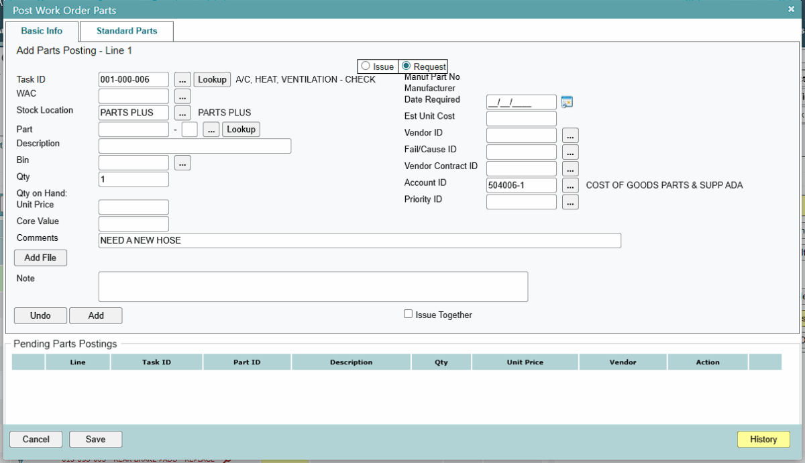
Task: Focus the Description input field
Action: click(195, 146)
